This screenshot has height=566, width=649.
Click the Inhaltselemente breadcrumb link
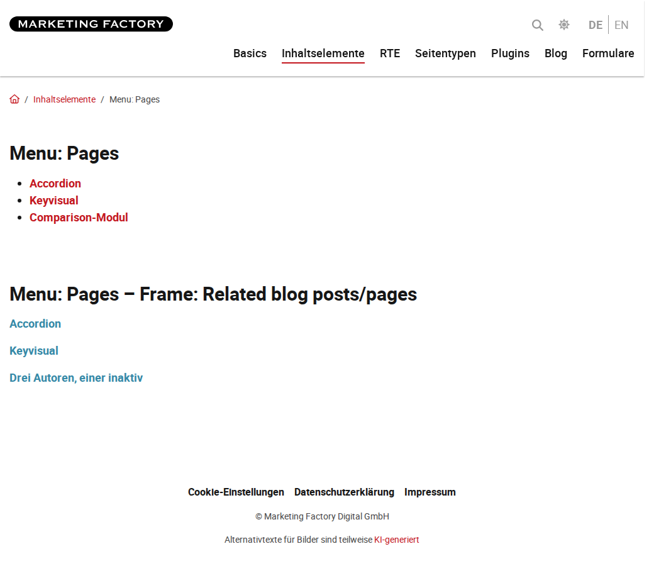click(x=64, y=100)
